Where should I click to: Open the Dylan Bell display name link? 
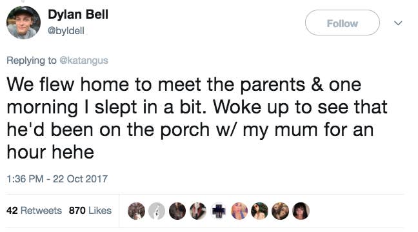point(78,14)
